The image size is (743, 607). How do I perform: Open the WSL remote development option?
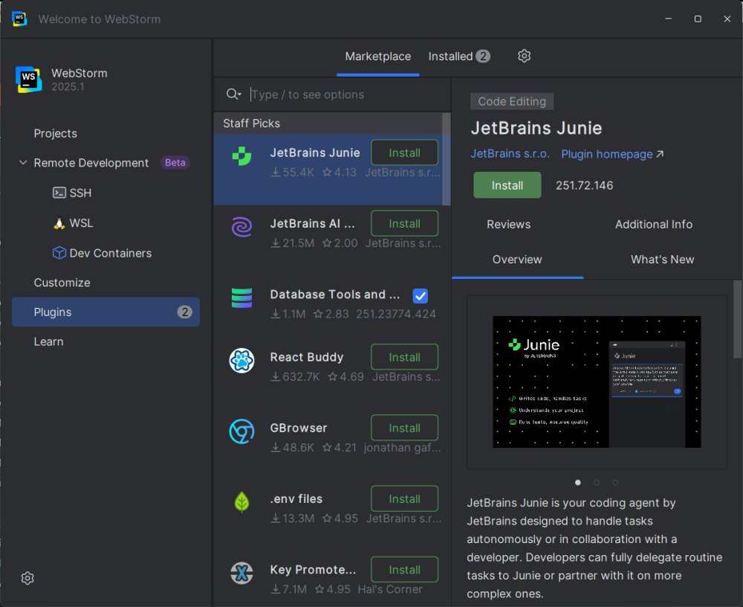click(73, 223)
